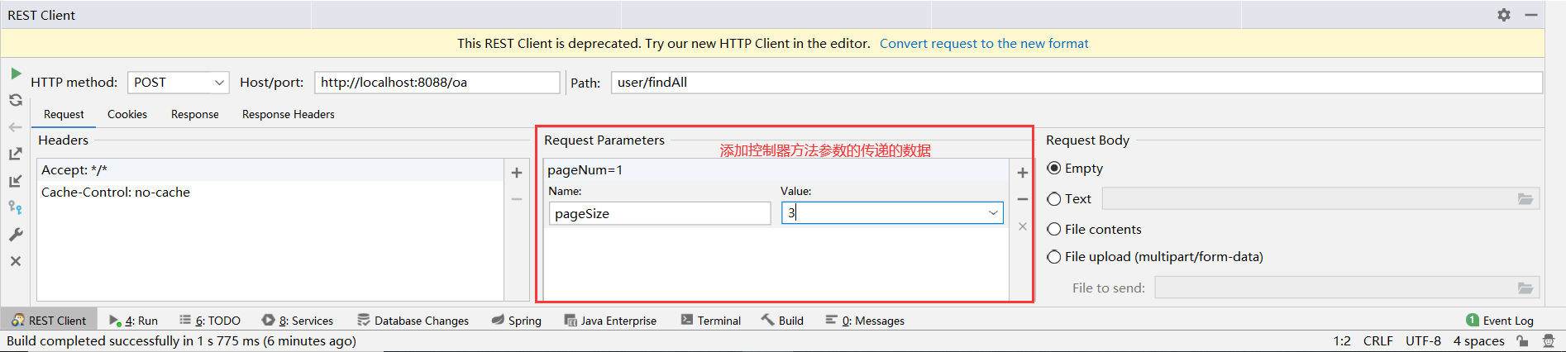
Task: Open the TODO tool window tab
Action: coord(210,321)
